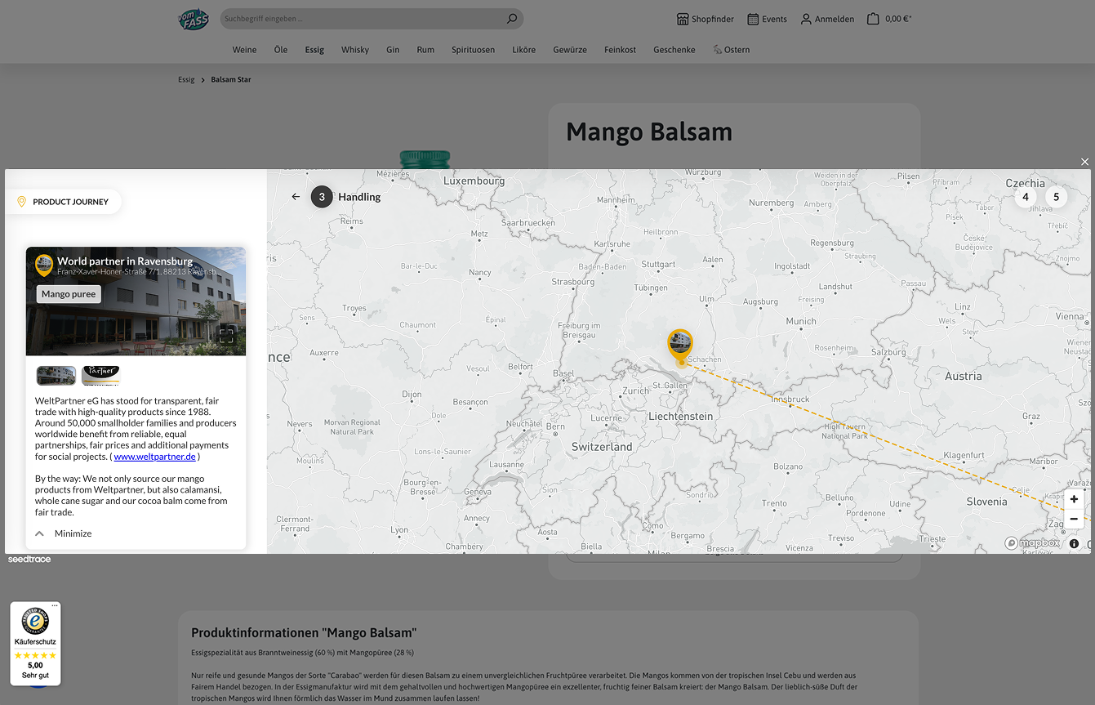Viewport: 1095px width, 705px height.
Task: Zoom in on the map
Action: pos(1074,499)
